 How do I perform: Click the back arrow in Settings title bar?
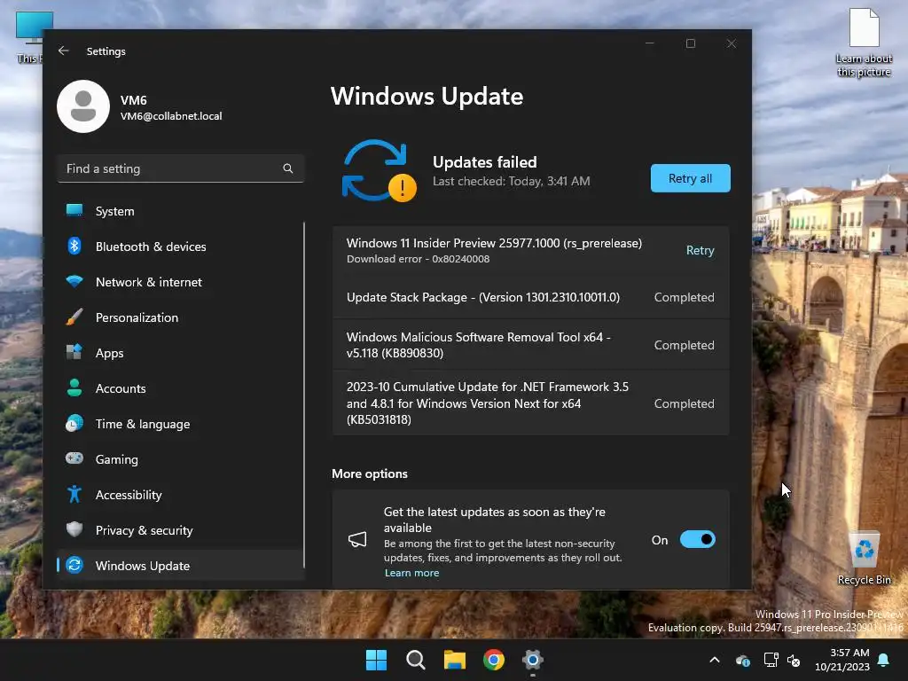[63, 51]
